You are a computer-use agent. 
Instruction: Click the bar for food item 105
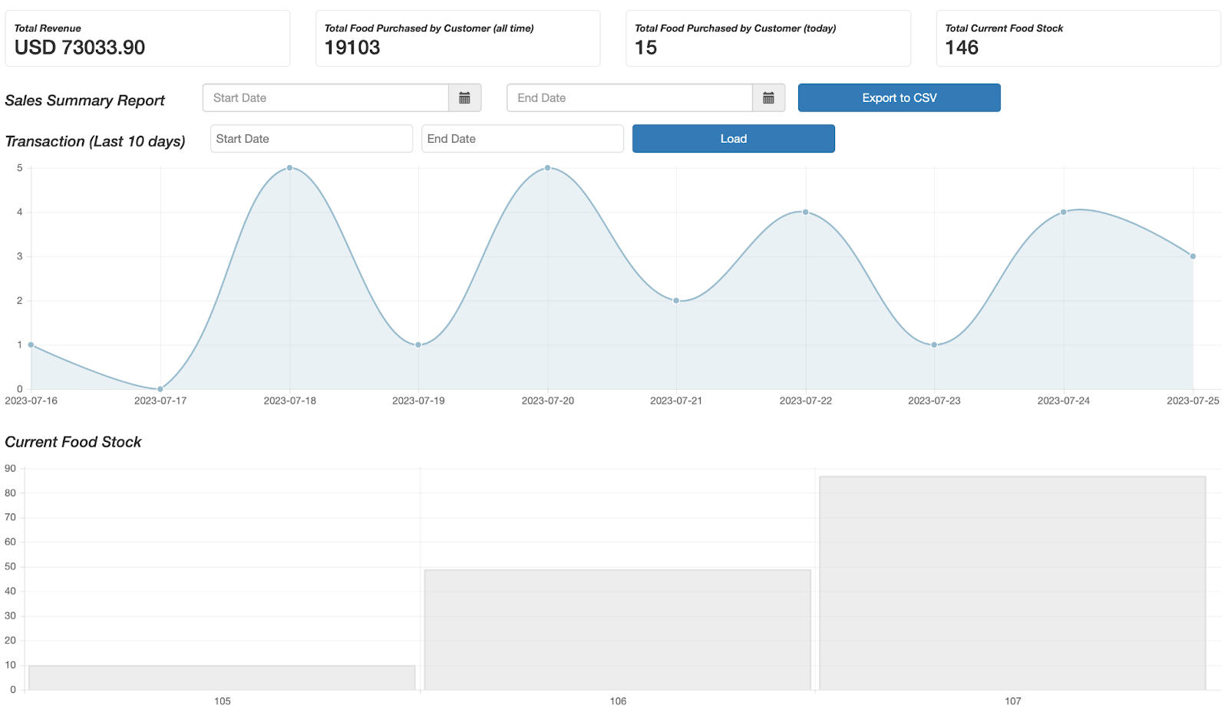(222, 677)
